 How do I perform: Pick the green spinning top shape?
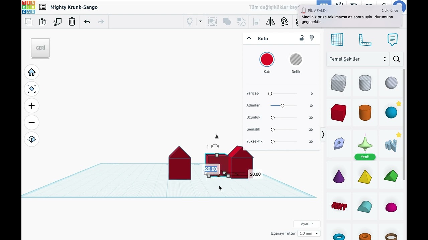tap(365, 143)
